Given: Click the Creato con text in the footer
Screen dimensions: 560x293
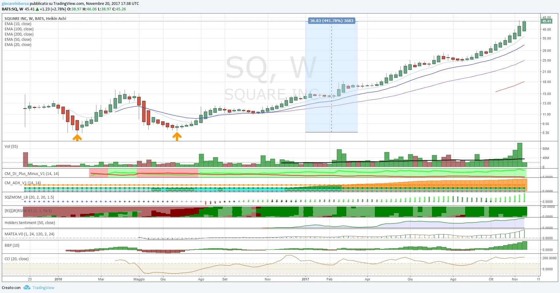Looking at the screenshot, I should [11, 288].
